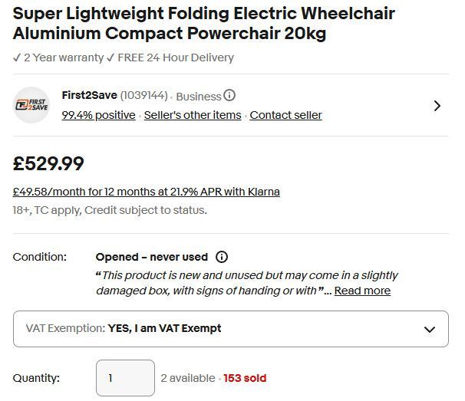465x401 pixels.
Task: Open seller details with the right chevron
Action: point(437,106)
